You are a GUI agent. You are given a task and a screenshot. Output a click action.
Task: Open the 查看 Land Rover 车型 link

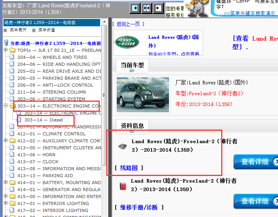(255, 43)
